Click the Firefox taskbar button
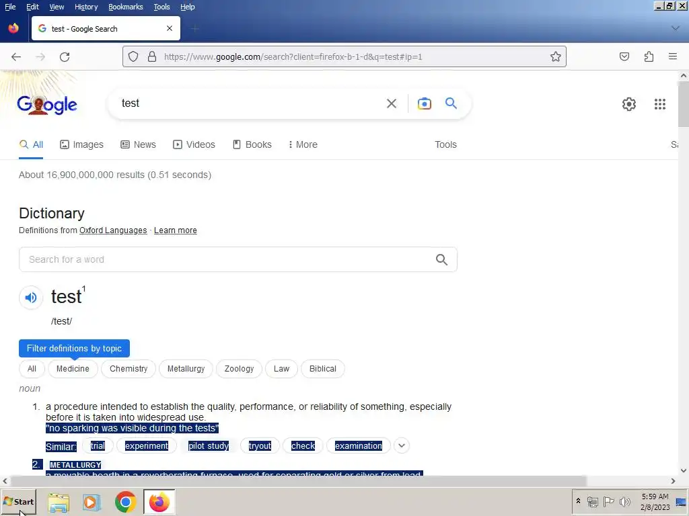Viewport: 689px width, 516px height. coord(159,502)
